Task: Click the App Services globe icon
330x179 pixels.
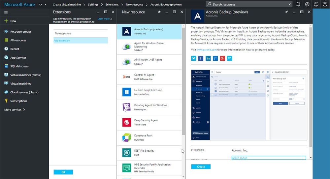Action: tap(6, 57)
